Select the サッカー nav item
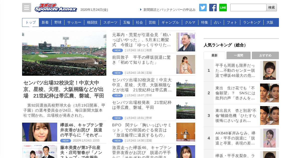301x158 pixels. pyautogui.click(x=74, y=22)
